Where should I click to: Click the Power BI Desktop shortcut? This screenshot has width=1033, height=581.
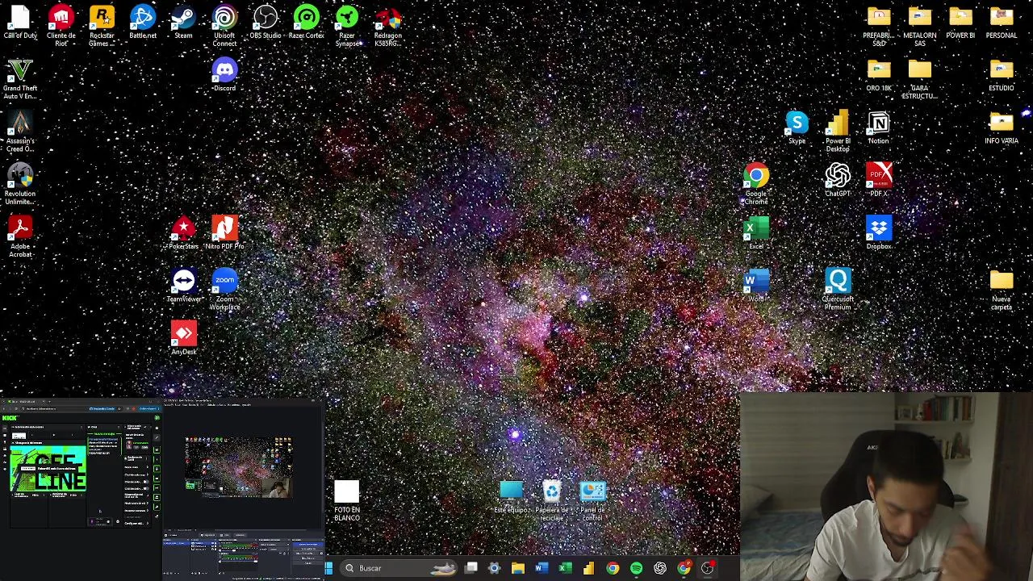pos(838,132)
